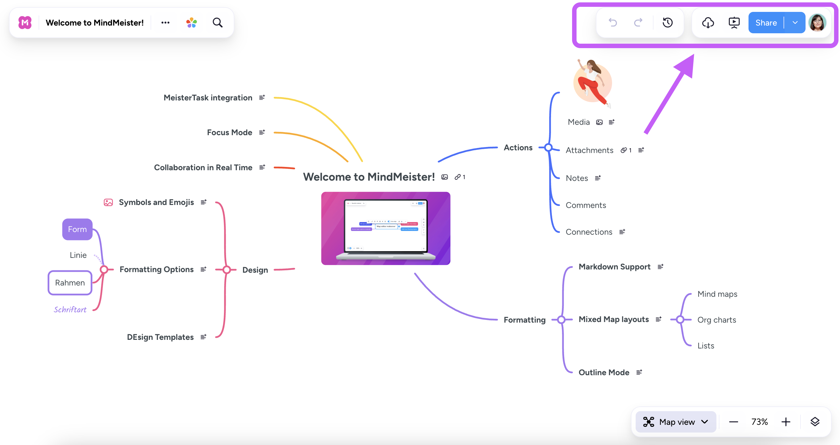
Task: Open the colorful AI pinwheel icon
Action: tap(191, 23)
